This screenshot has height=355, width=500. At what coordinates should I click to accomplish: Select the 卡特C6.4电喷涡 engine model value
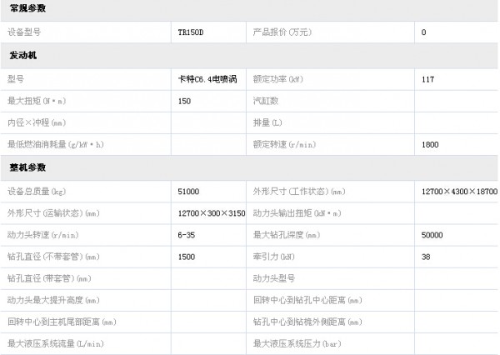coord(207,78)
